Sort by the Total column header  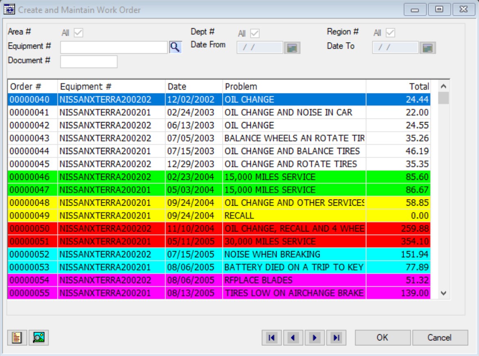pos(398,87)
